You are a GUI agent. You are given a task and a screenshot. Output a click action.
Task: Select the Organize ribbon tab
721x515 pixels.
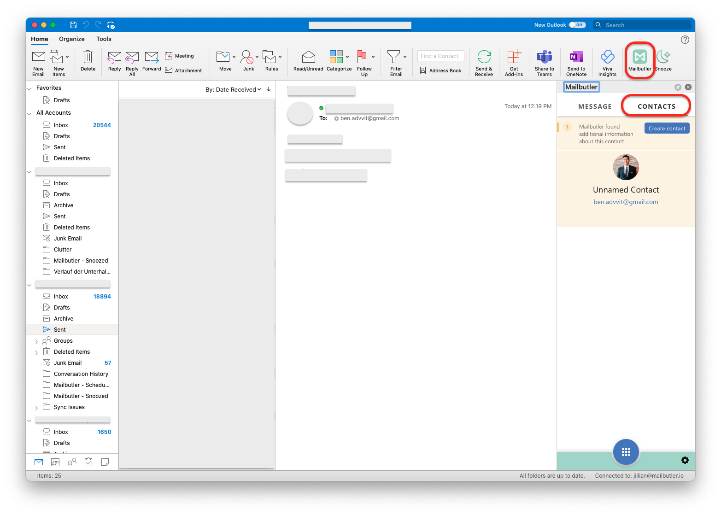pyautogui.click(x=72, y=39)
